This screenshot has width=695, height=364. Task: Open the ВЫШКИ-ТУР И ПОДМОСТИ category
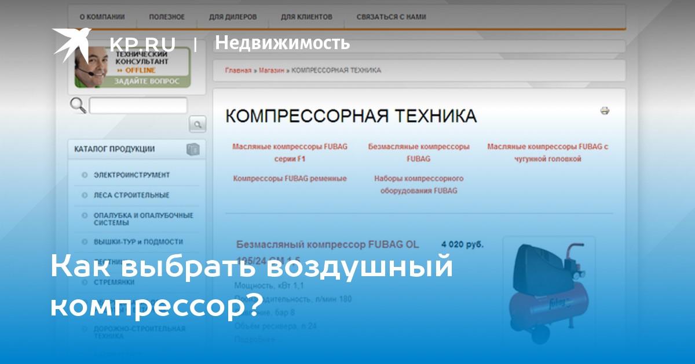(x=138, y=242)
